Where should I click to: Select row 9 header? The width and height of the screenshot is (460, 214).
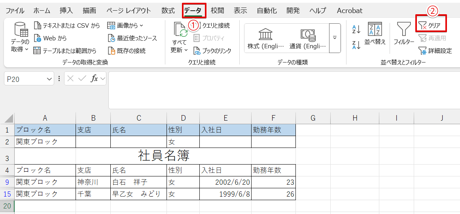pos(7,182)
